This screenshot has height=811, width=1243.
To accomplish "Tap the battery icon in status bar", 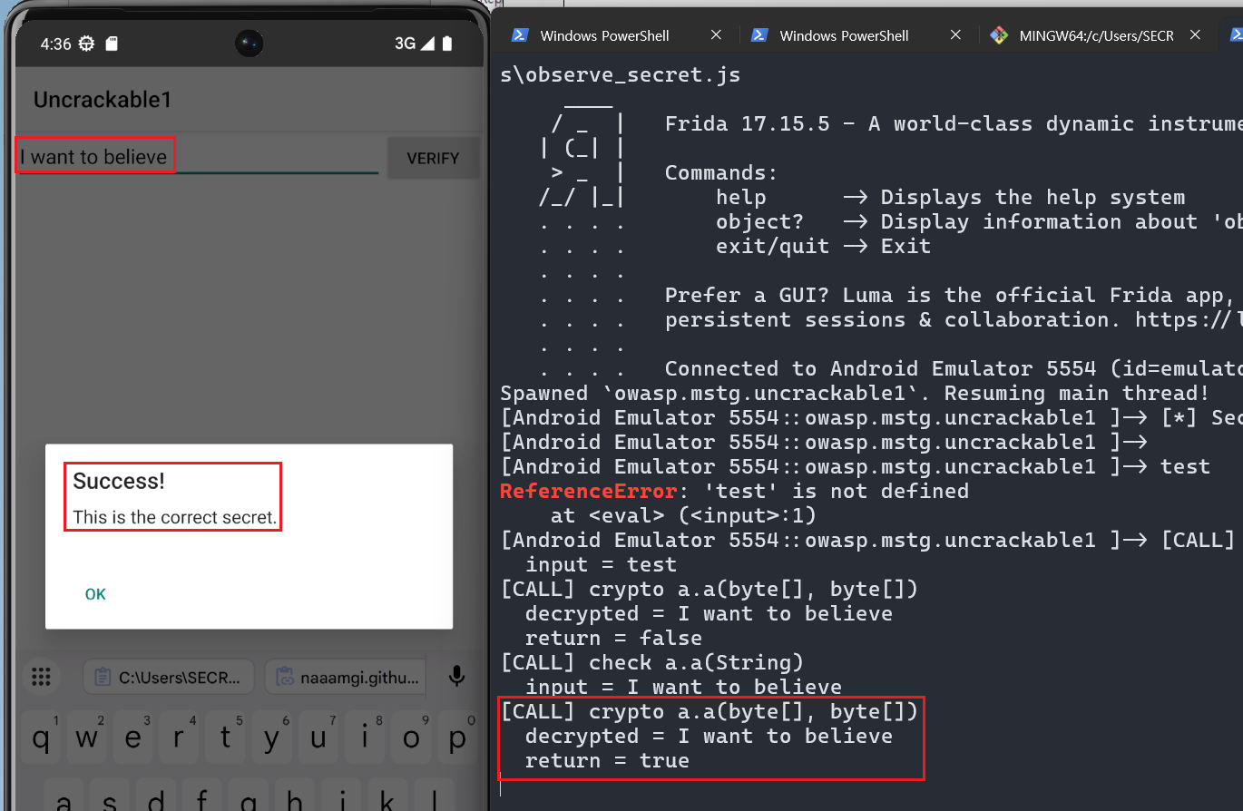I will click(x=448, y=44).
